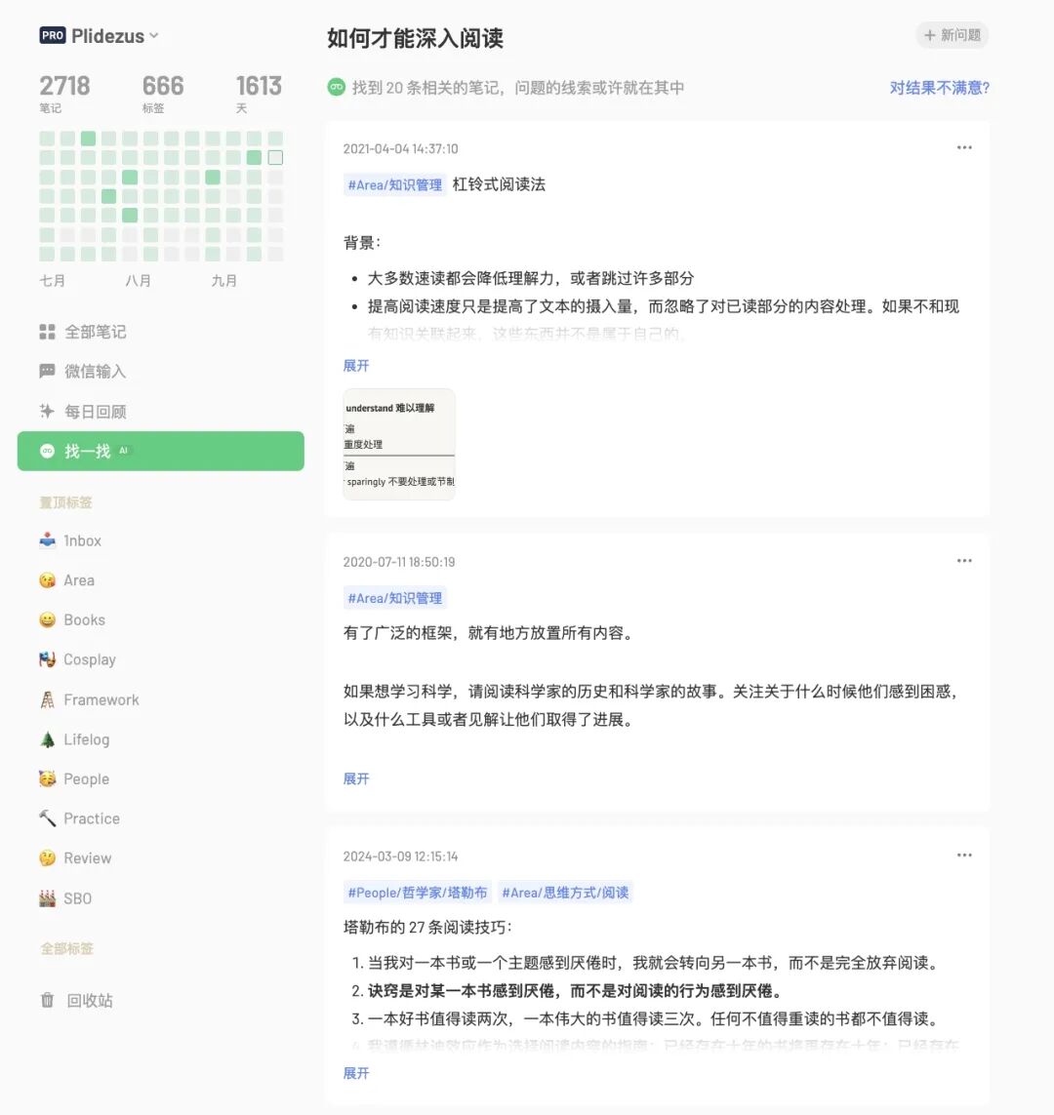1054x1115 pixels.
Task: Click the People tag emoji icon
Action: click(x=47, y=778)
